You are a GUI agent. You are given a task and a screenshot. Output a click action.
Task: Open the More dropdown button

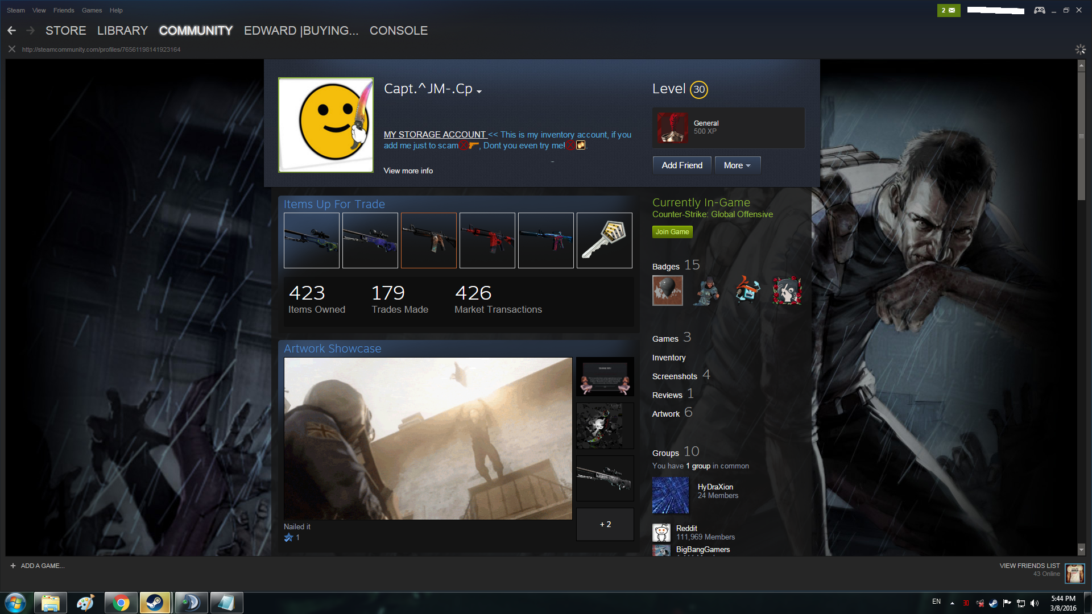coord(737,165)
